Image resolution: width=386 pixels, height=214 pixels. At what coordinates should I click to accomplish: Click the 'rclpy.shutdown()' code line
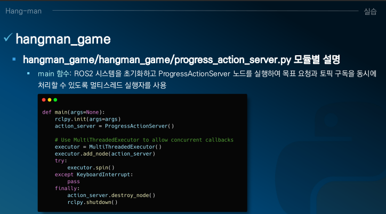point(92,202)
